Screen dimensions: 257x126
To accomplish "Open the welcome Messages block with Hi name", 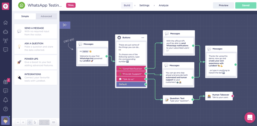I will click(x=92, y=54).
